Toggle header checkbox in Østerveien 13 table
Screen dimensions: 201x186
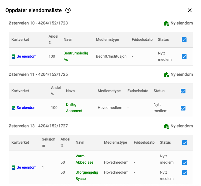click(x=185, y=143)
